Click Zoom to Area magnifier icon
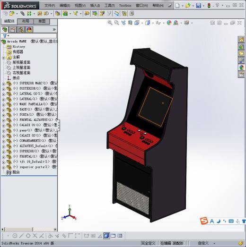The image size is (246, 247). (x=117, y=23)
